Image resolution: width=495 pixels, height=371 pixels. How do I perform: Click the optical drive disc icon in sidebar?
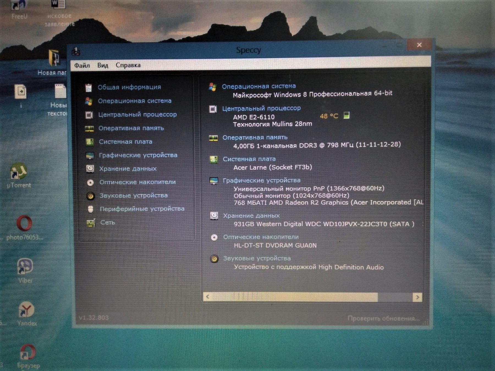tap(90, 182)
